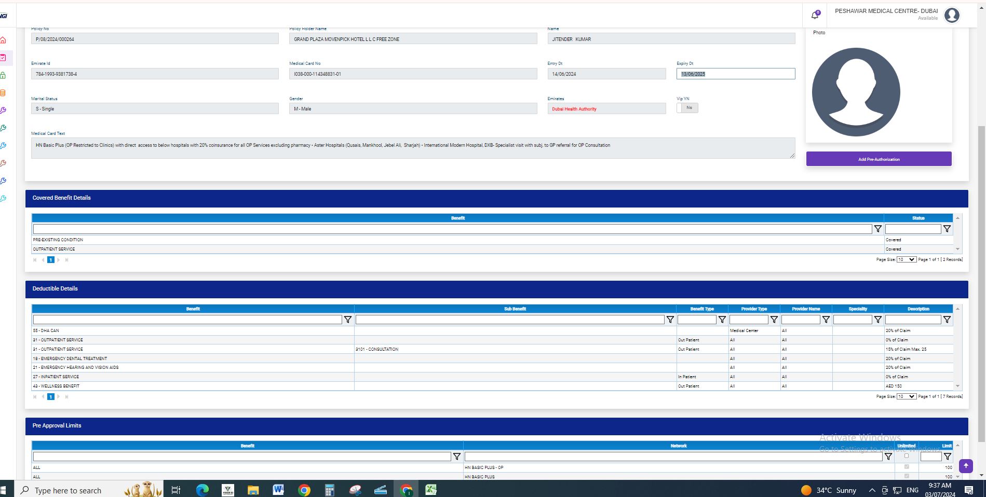The image size is (986, 497).
Task: Click the purple scroll-to-top arrow button
Action: click(965, 466)
